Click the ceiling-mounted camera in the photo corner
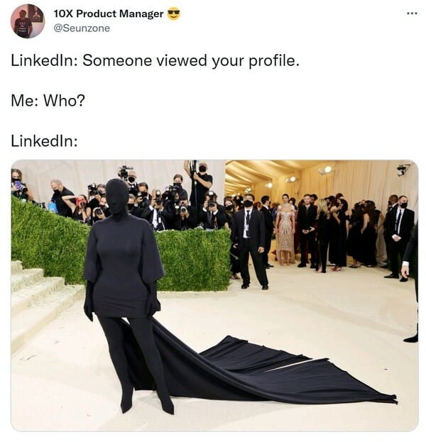 point(403,170)
